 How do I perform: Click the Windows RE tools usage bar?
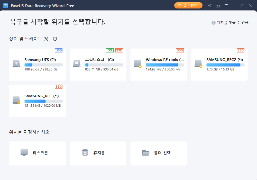(165, 65)
